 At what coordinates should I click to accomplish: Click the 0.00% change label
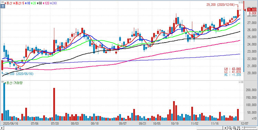click(x=252, y=13)
